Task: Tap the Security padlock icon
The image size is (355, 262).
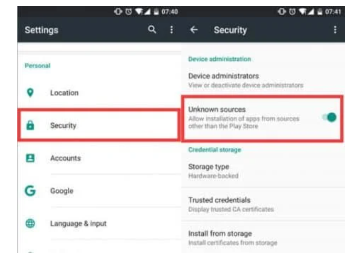Action: tap(30, 125)
